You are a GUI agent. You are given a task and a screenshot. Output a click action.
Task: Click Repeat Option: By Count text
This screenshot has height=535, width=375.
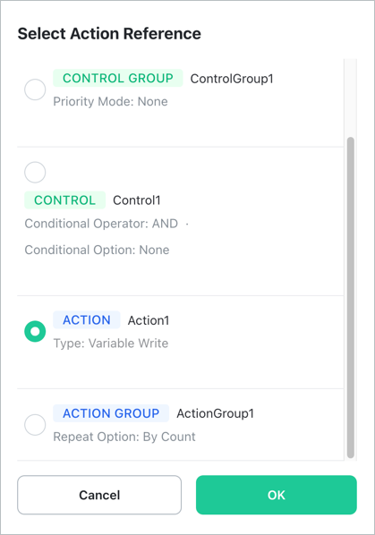[124, 437]
